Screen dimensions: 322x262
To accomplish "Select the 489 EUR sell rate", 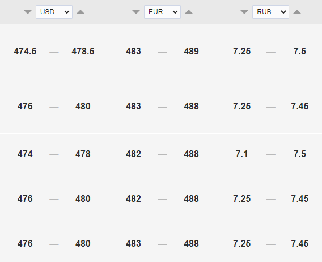I will pyautogui.click(x=191, y=52).
